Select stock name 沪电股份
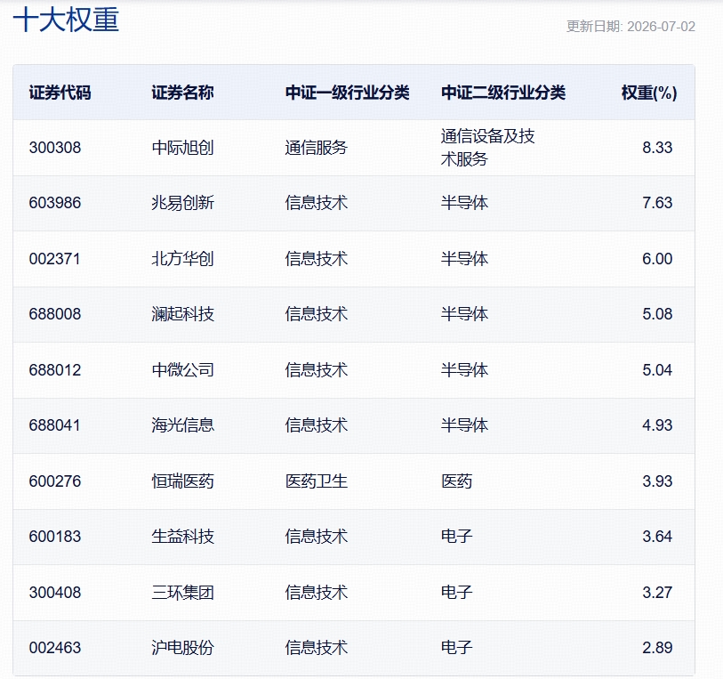This screenshot has width=723, height=679. coord(182,648)
